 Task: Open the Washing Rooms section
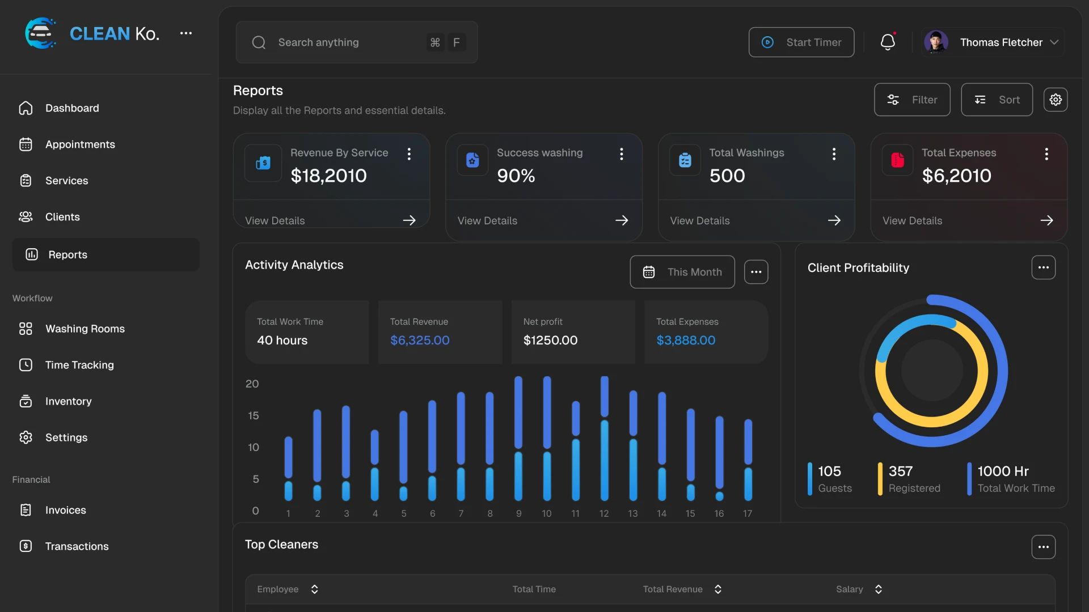[x=85, y=329]
